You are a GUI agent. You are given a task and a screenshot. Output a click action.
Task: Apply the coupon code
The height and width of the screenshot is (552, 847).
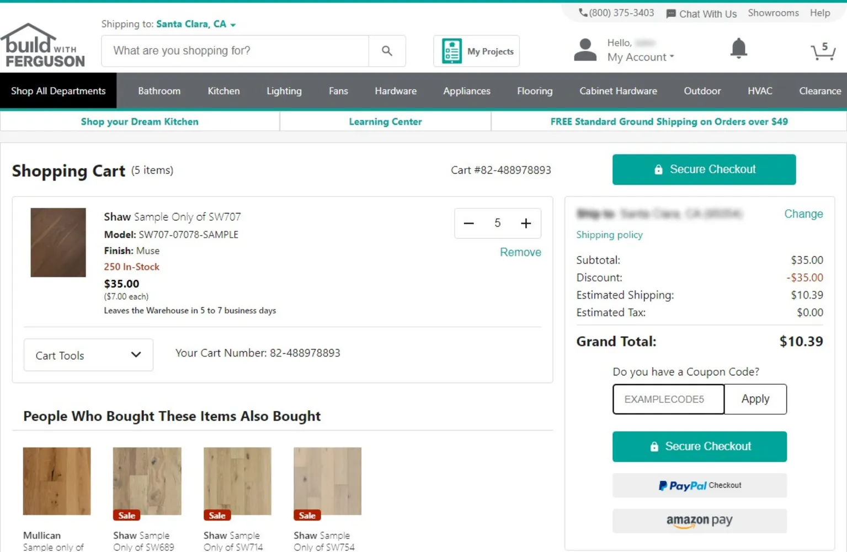click(x=755, y=399)
